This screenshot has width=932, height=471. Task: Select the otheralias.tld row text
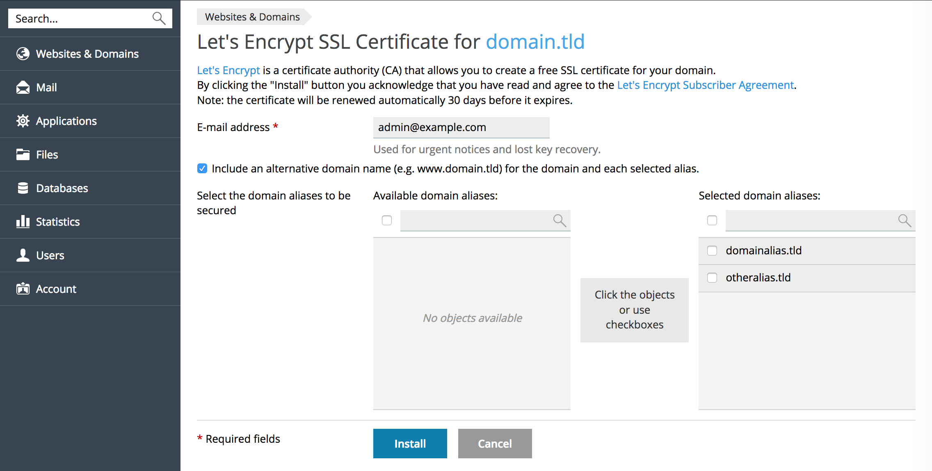[758, 278]
